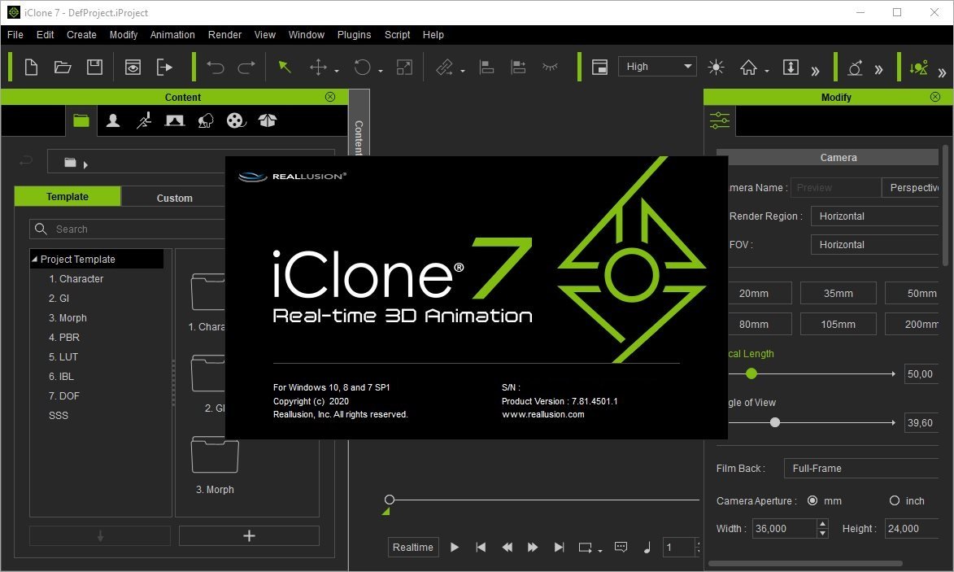954x572 pixels.
Task: Click the Home camera view icon
Action: pyautogui.click(x=748, y=67)
